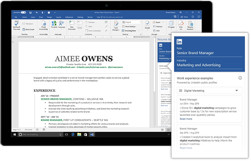
Task: Click the Undo arrow icon
Action: pyautogui.click(x=37, y=13)
